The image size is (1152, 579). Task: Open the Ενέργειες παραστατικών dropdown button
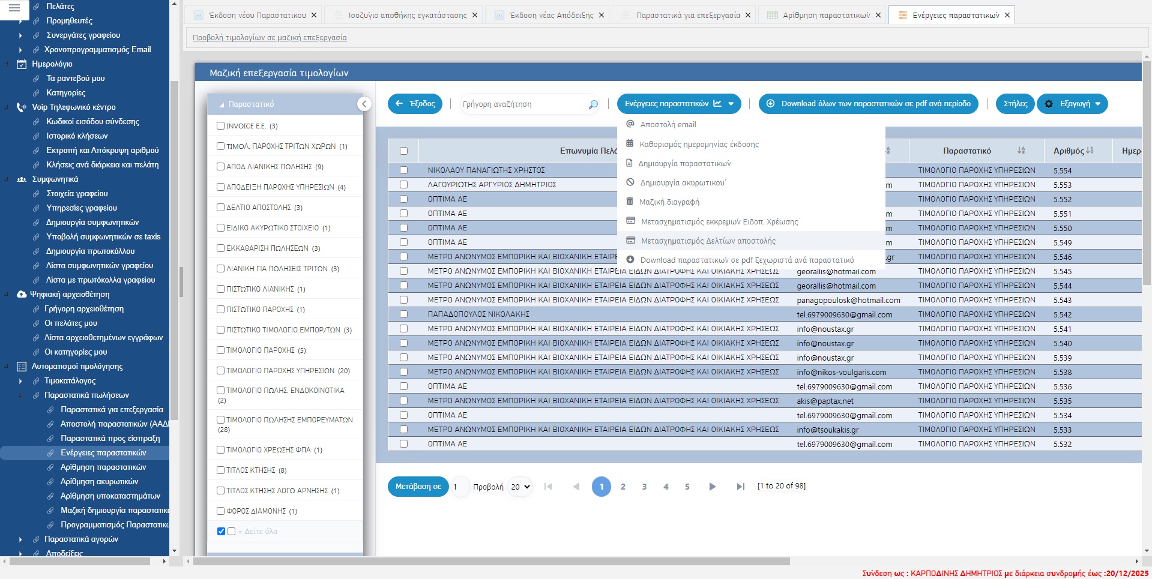point(679,104)
